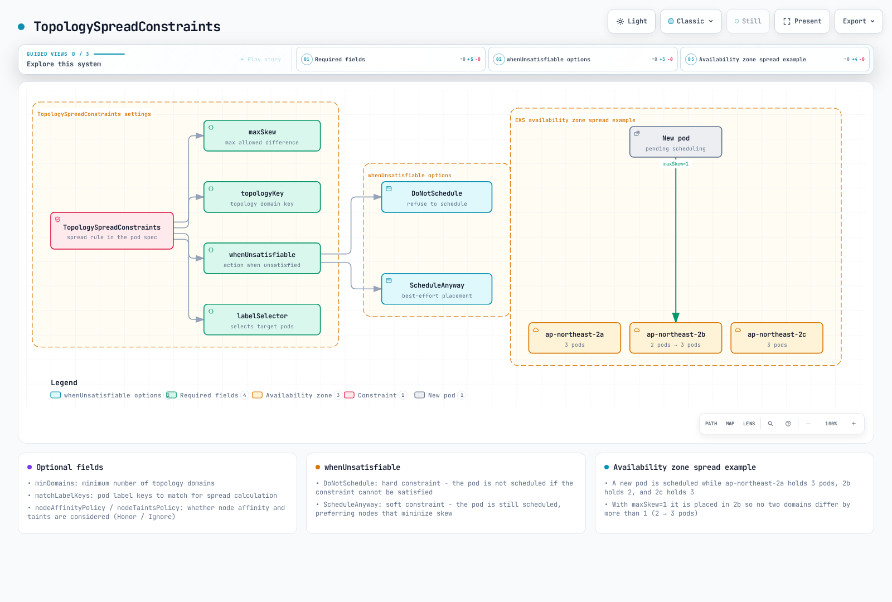Image resolution: width=892 pixels, height=602 pixels.
Task: Click the New pod node icon
Action: click(637, 134)
